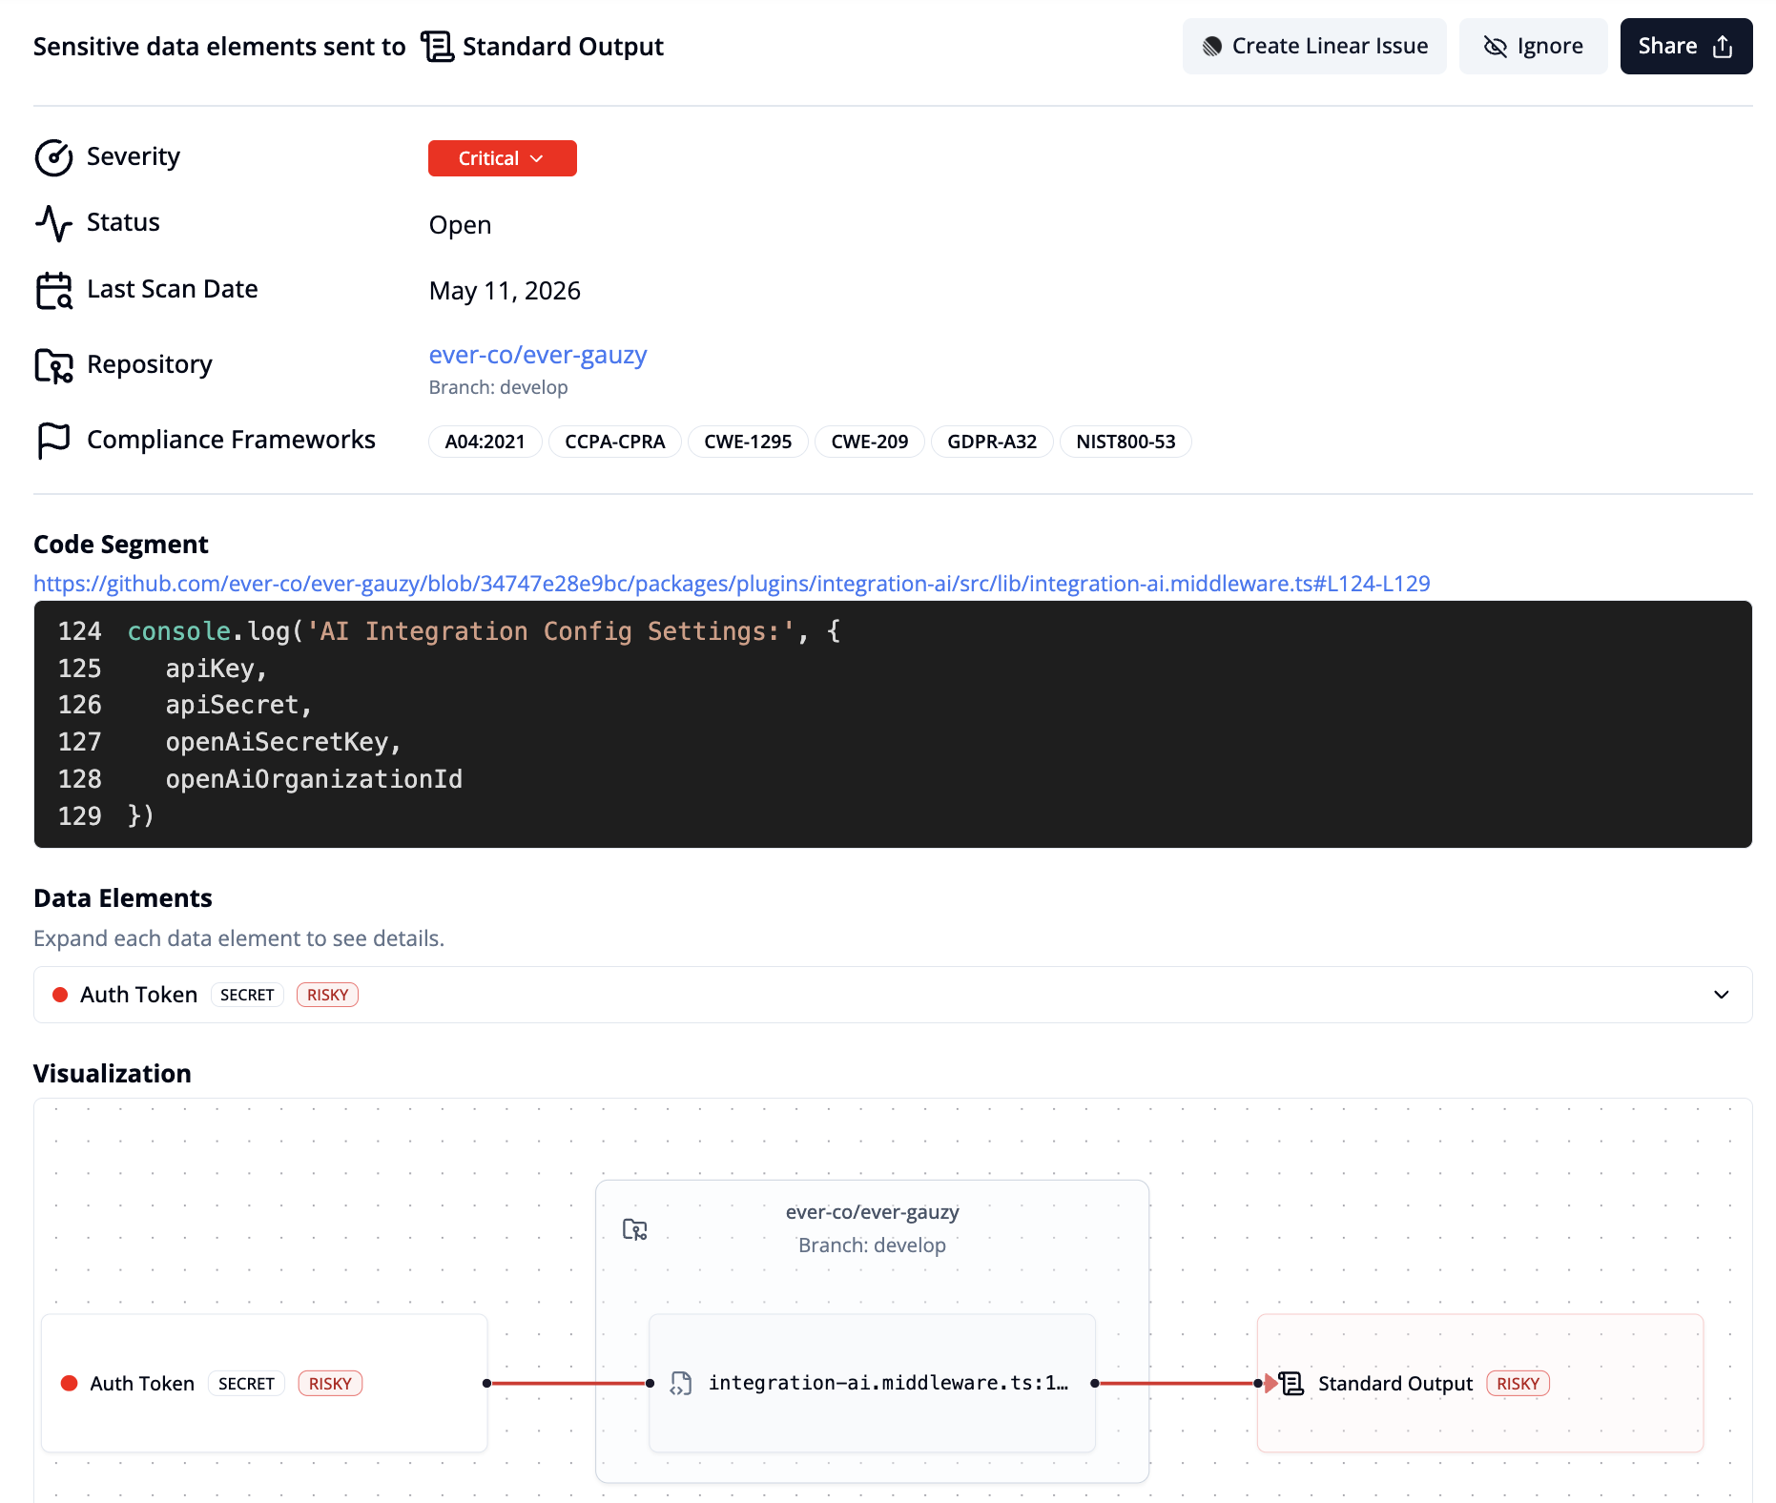Viewport: 1776px width, 1503px height.
Task: Open the Critical severity dropdown
Action: pyautogui.click(x=502, y=158)
